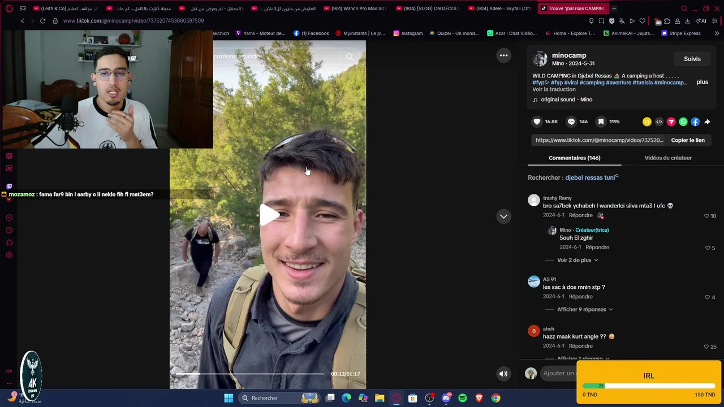Image resolution: width=724 pixels, height=407 pixels.
Task: Click the Opera tab search icon
Action: click(684, 8)
